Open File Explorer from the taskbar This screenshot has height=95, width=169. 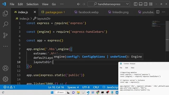click(78, 92)
